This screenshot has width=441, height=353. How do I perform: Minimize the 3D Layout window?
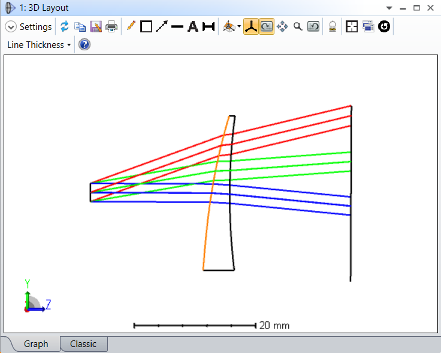pos(403,8)
